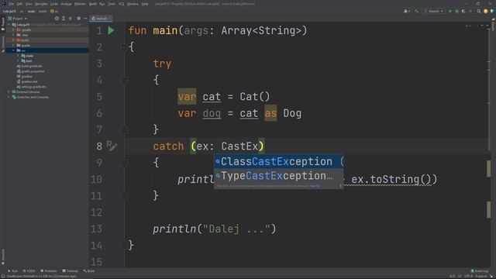The width and height of the screenshot is (496, 279).
Task: Switch to the main.kt editor tab
Action: (100, 19)
